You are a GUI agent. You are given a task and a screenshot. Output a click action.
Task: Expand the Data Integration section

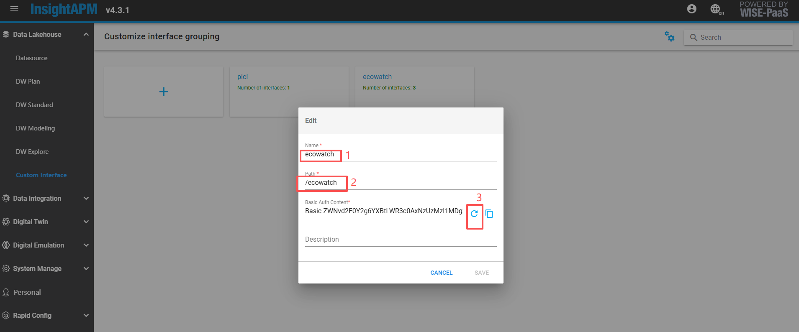(x=86, y=198)
